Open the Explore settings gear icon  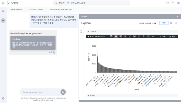pyautogui.click(x=171, y=23)
